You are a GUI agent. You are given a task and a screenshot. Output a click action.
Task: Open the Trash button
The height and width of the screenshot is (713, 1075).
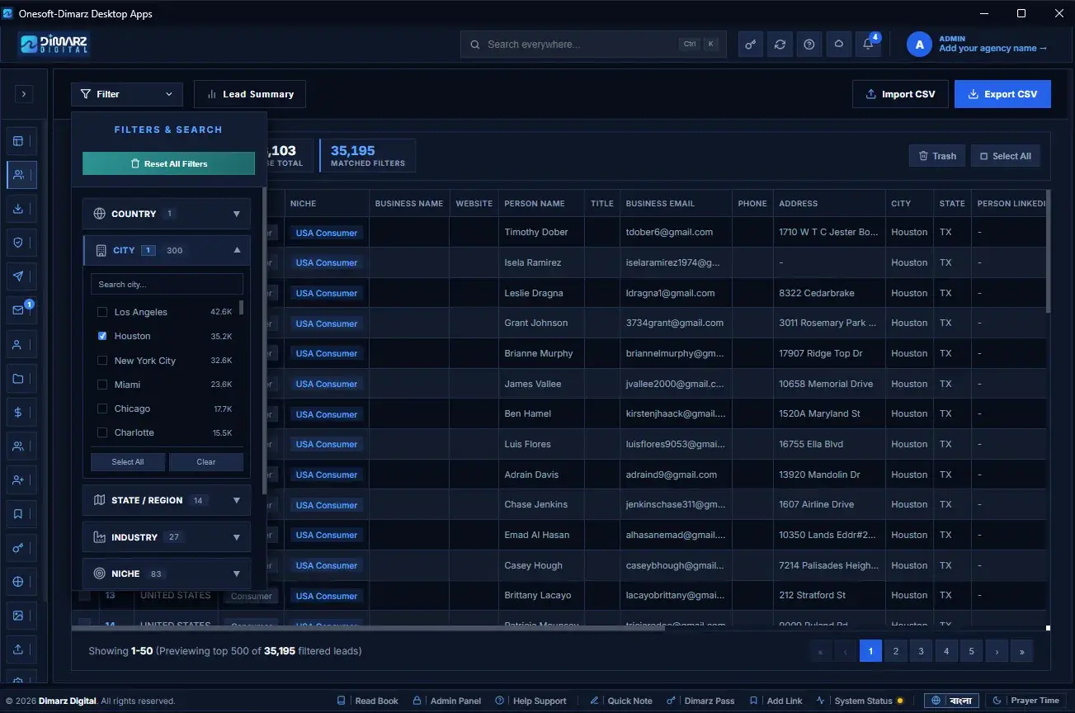click(937, 156)
